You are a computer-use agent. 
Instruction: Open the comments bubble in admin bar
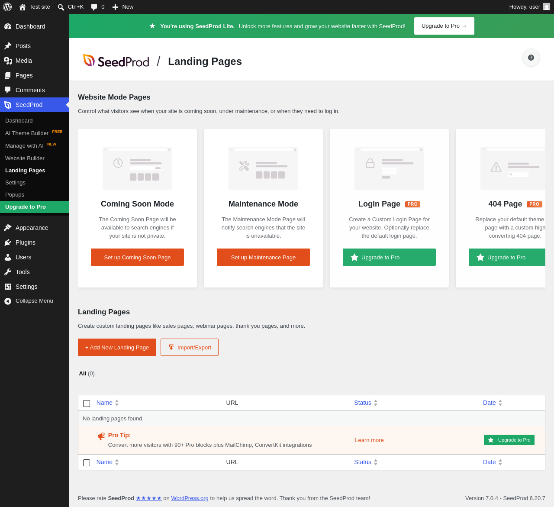pos(94,7)
